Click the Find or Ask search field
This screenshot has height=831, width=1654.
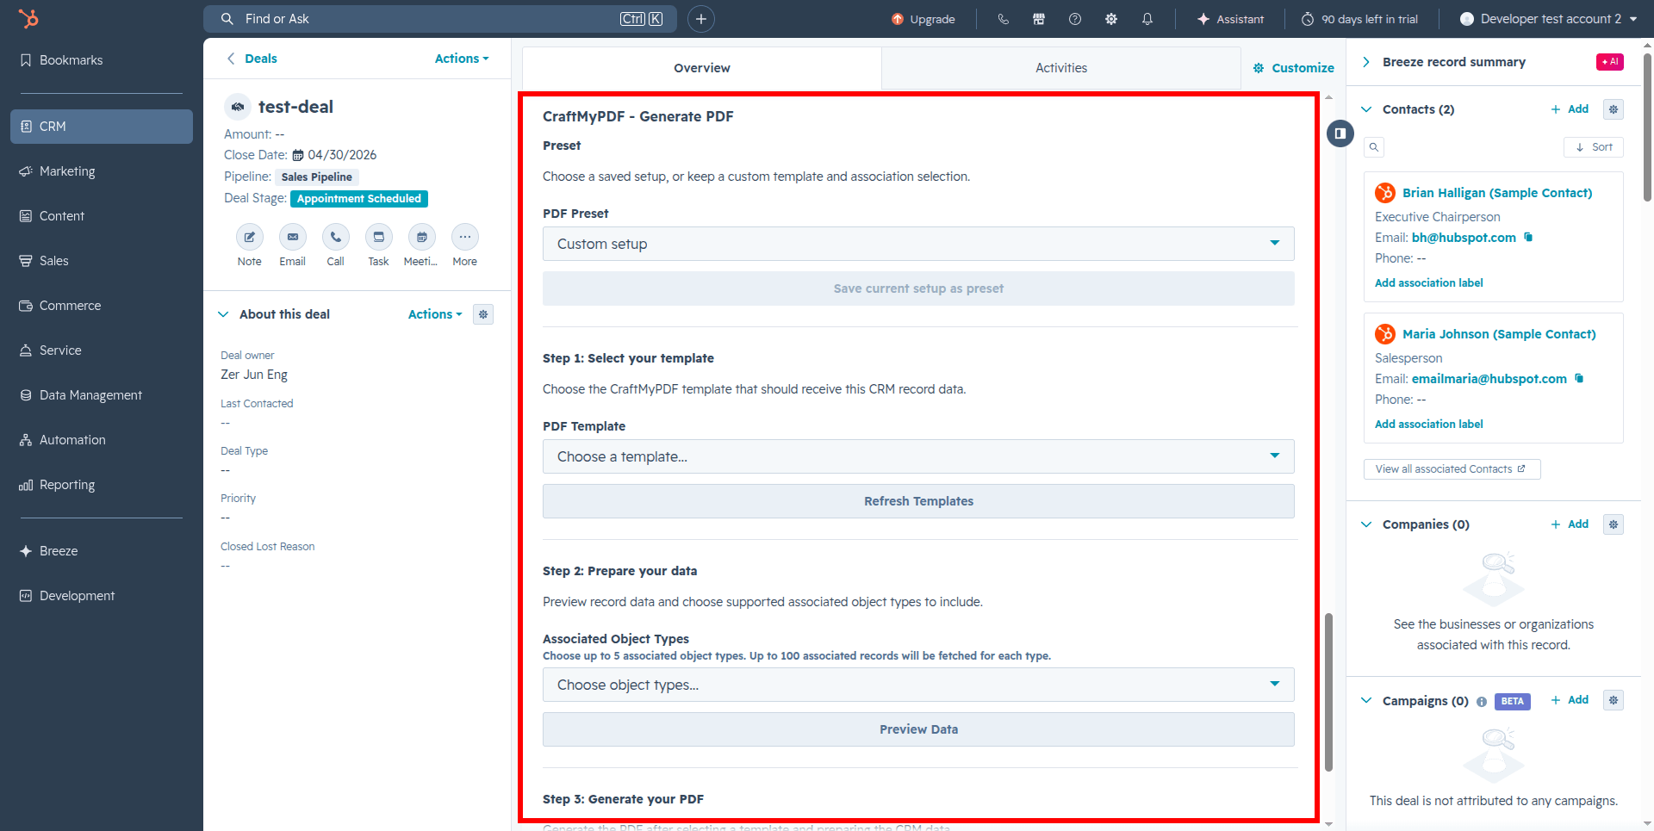click(x=440, y=19)
